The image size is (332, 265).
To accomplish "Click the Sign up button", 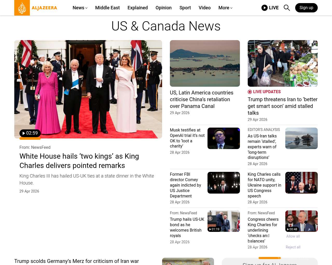I will [x=306, y=8].
